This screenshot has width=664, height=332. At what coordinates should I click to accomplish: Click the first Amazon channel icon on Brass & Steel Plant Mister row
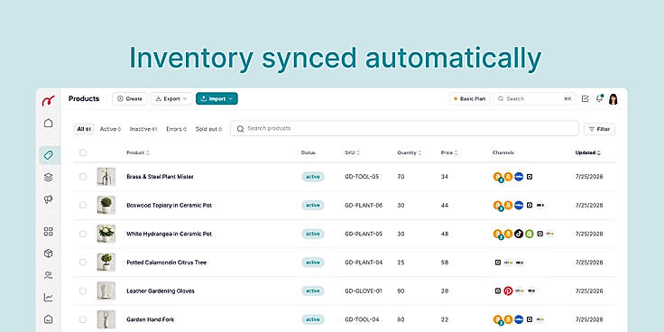coord(498,177)
